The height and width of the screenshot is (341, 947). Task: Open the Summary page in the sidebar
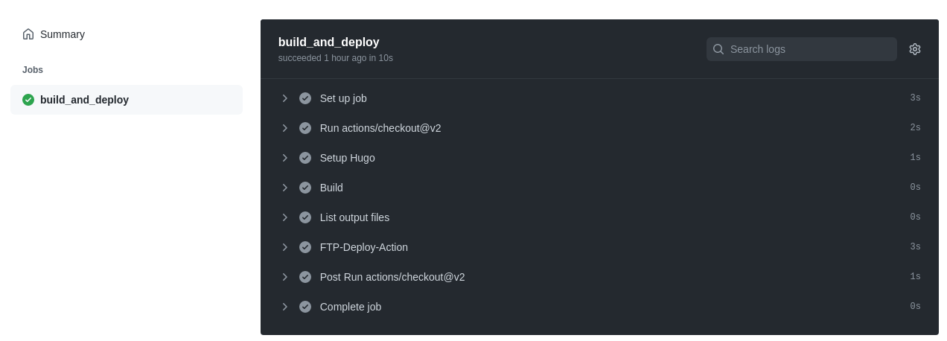(x=63, y=34)
